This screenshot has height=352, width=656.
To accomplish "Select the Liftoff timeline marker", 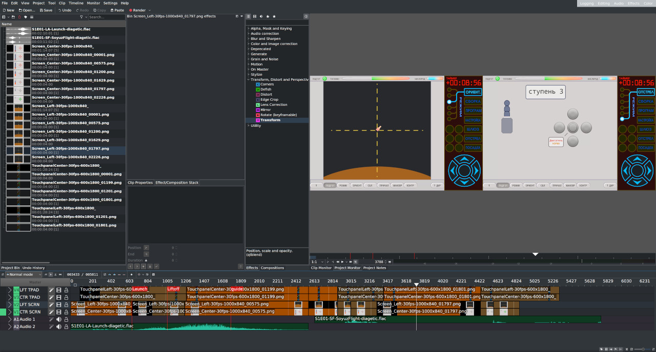I will pos(173,289).
